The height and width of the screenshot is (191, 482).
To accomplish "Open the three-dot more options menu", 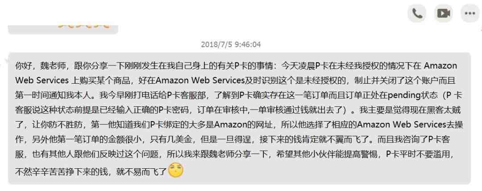I will (x=470, y=13).
